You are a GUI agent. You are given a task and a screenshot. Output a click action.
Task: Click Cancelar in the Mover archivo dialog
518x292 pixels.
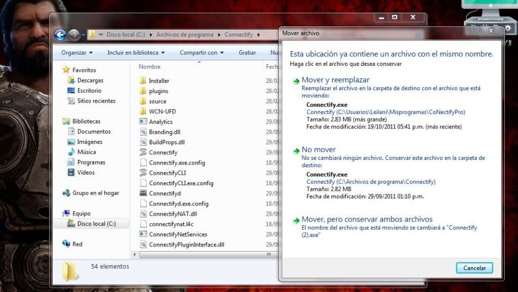point(474,268)
